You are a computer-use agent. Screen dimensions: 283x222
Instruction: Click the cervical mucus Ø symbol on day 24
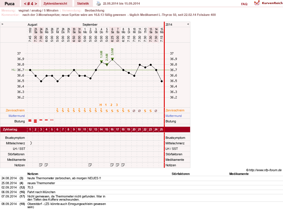(156, 111)
